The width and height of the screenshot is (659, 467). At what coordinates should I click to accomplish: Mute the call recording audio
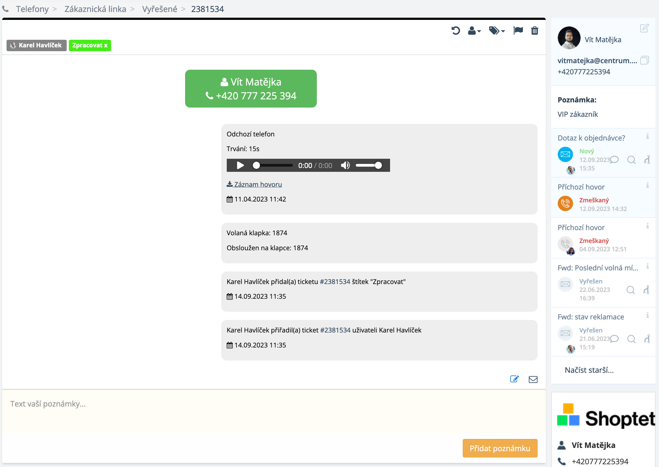(x=345, y=165)
